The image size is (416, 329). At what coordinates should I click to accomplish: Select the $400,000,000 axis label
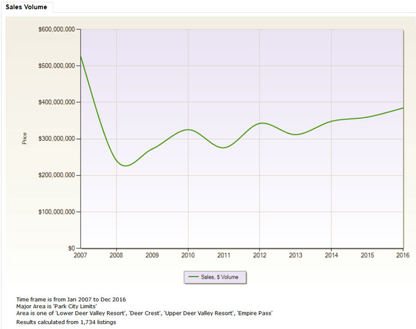pyautogui.click(x=57, y=102)
